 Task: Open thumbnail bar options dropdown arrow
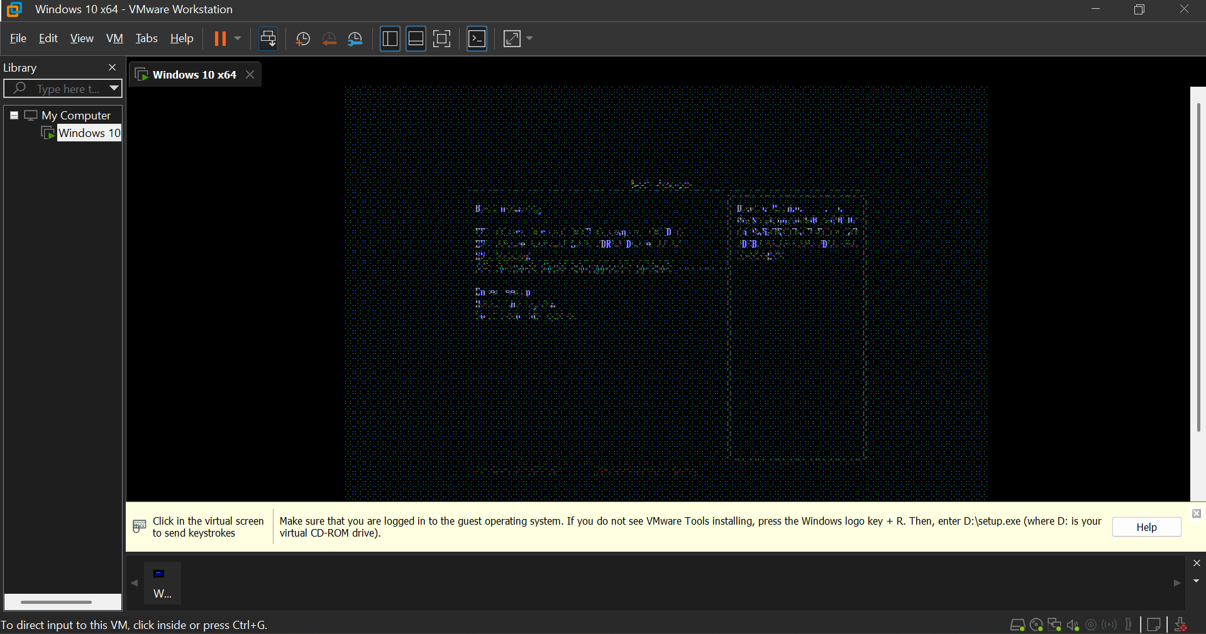pos(1197,581)
